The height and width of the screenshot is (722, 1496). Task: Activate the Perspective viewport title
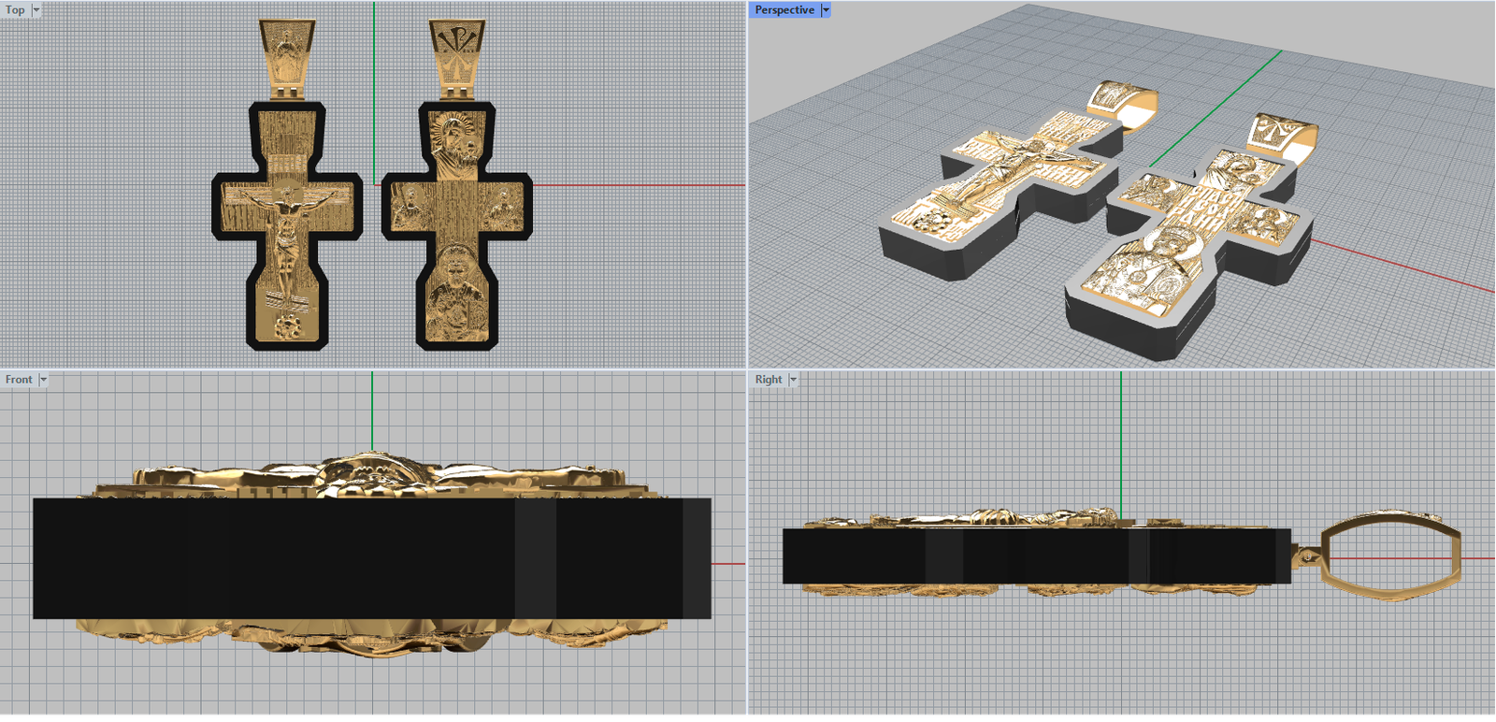[x=784, y=10]
